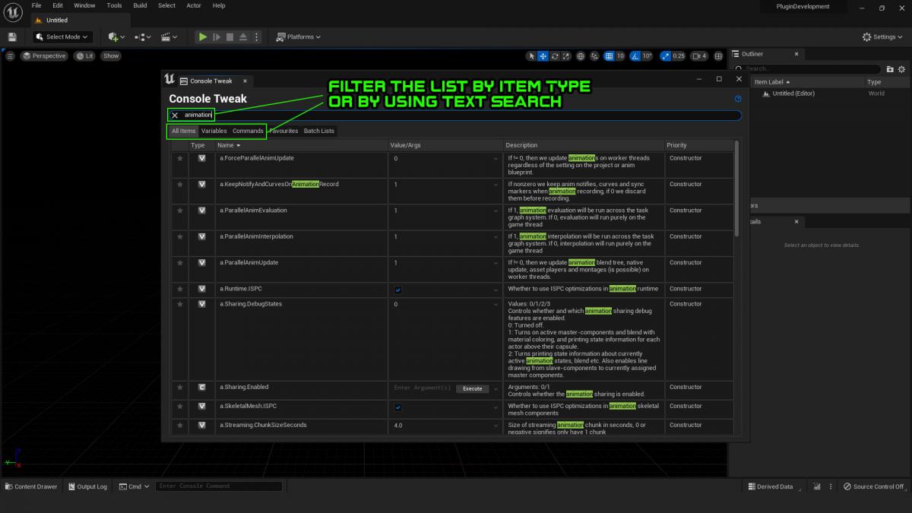Clear the search text with the X icon

tap(175, 115)
